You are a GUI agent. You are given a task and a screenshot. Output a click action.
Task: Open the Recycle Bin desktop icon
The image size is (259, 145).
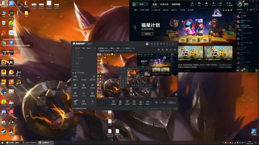[4, 24]
